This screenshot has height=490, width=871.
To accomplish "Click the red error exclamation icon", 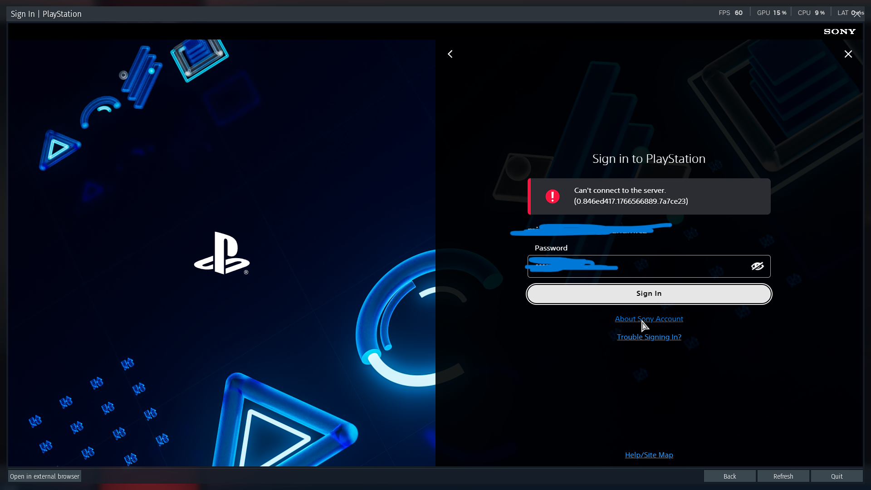I will point(552,196).
